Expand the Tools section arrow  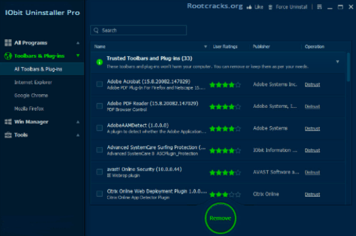tap(78, 135)
